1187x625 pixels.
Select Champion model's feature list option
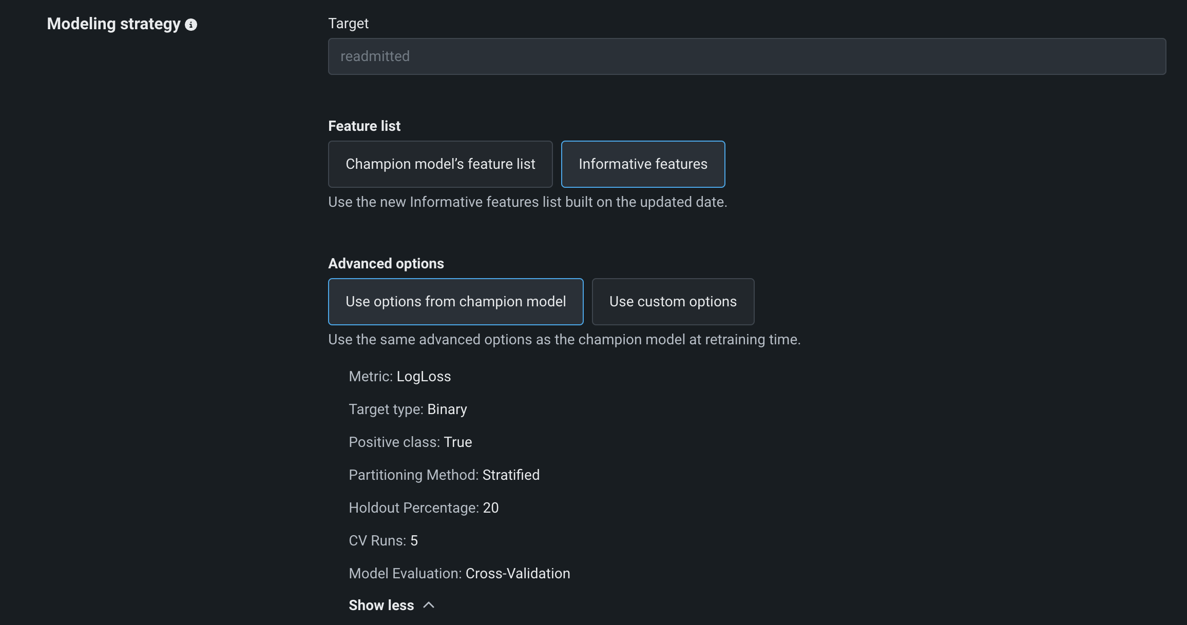440,164
